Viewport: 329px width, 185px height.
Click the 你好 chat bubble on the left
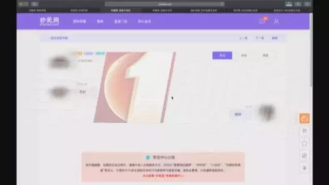tap(83, 92)
